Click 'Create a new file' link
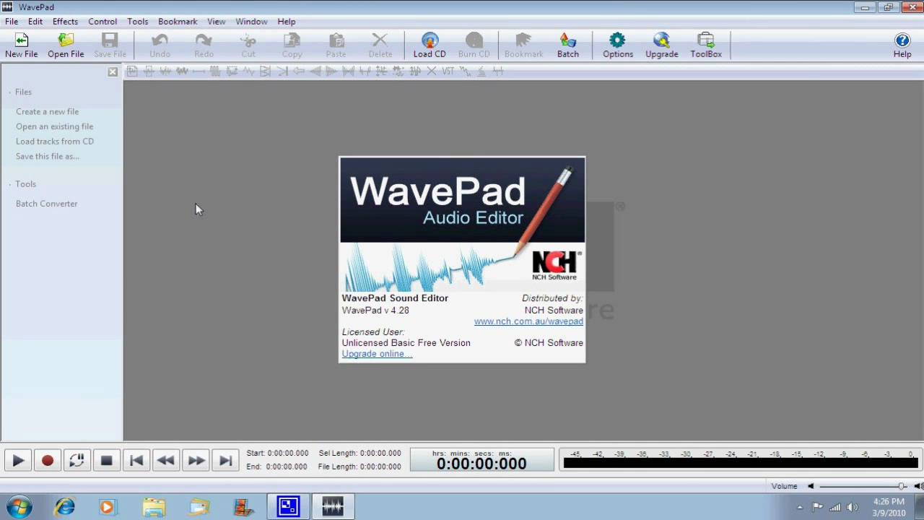The width and height of the screenshot is (924, 520). 48,112
